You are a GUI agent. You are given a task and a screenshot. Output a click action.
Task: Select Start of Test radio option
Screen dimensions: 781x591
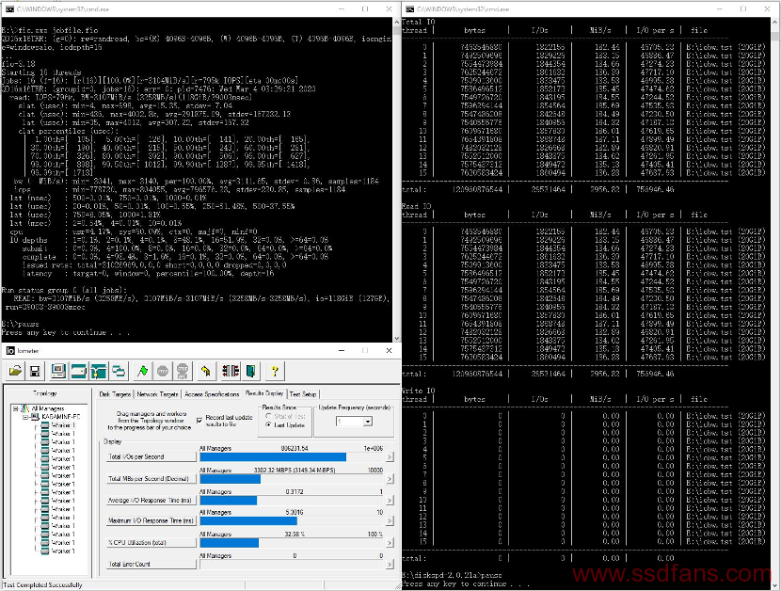[268, 416]
